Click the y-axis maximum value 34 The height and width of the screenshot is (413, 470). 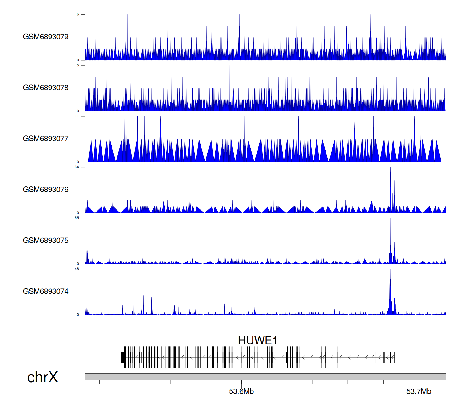(77, 167)
